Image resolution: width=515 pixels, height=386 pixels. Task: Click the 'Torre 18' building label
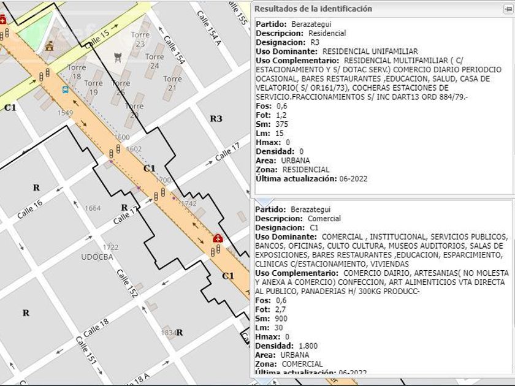(x=77, y=72)
